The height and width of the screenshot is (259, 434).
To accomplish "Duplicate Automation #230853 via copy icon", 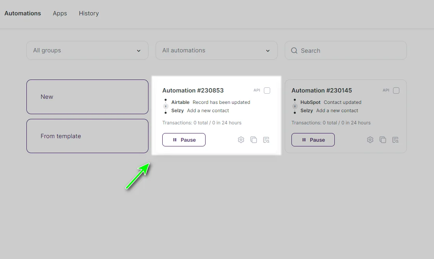I will [x=254, y=139].
